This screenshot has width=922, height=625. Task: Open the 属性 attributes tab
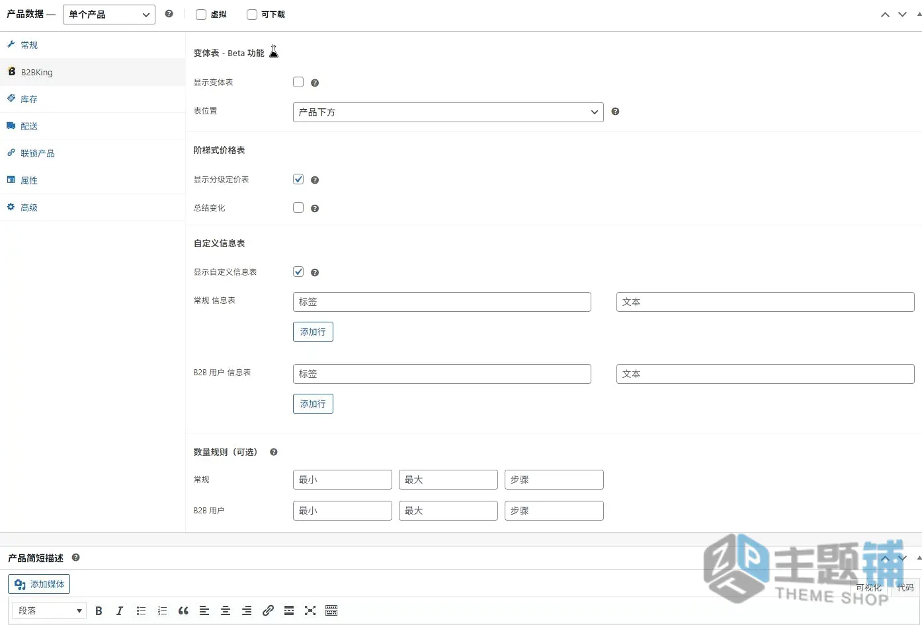93,180
